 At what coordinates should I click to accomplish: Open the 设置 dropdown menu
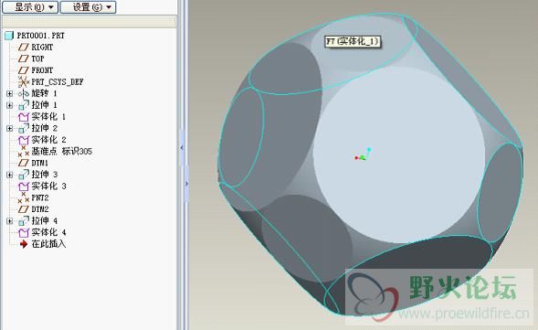click(x=89, y=7)
